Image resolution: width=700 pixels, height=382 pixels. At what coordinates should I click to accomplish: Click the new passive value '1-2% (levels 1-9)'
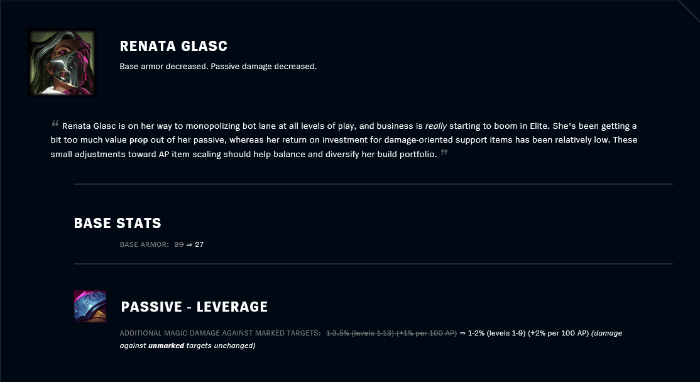click(x=497, y=333)
